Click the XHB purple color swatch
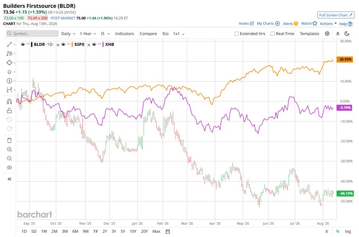 tap(103, 45)
